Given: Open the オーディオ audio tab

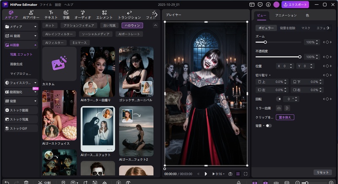Looking at the screenshot, I should 83,15.
